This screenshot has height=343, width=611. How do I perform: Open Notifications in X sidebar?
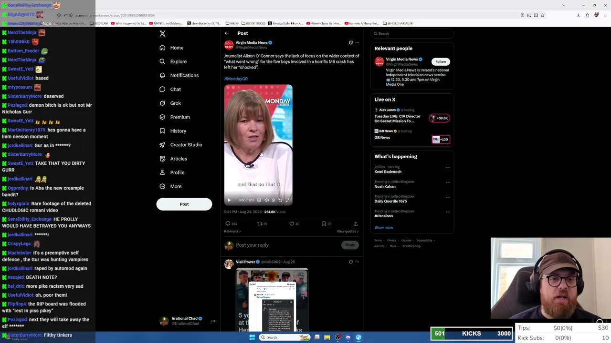[179, 75]
